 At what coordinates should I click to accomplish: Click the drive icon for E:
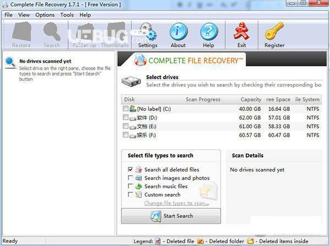tap(133, 127)
